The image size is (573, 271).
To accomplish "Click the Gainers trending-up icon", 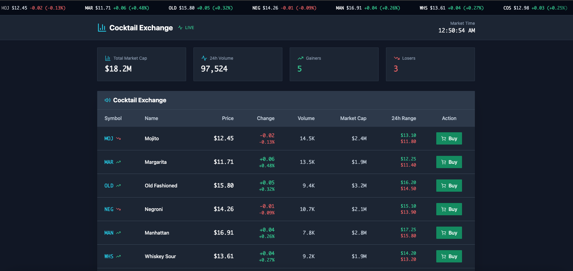I will [300, 58].
